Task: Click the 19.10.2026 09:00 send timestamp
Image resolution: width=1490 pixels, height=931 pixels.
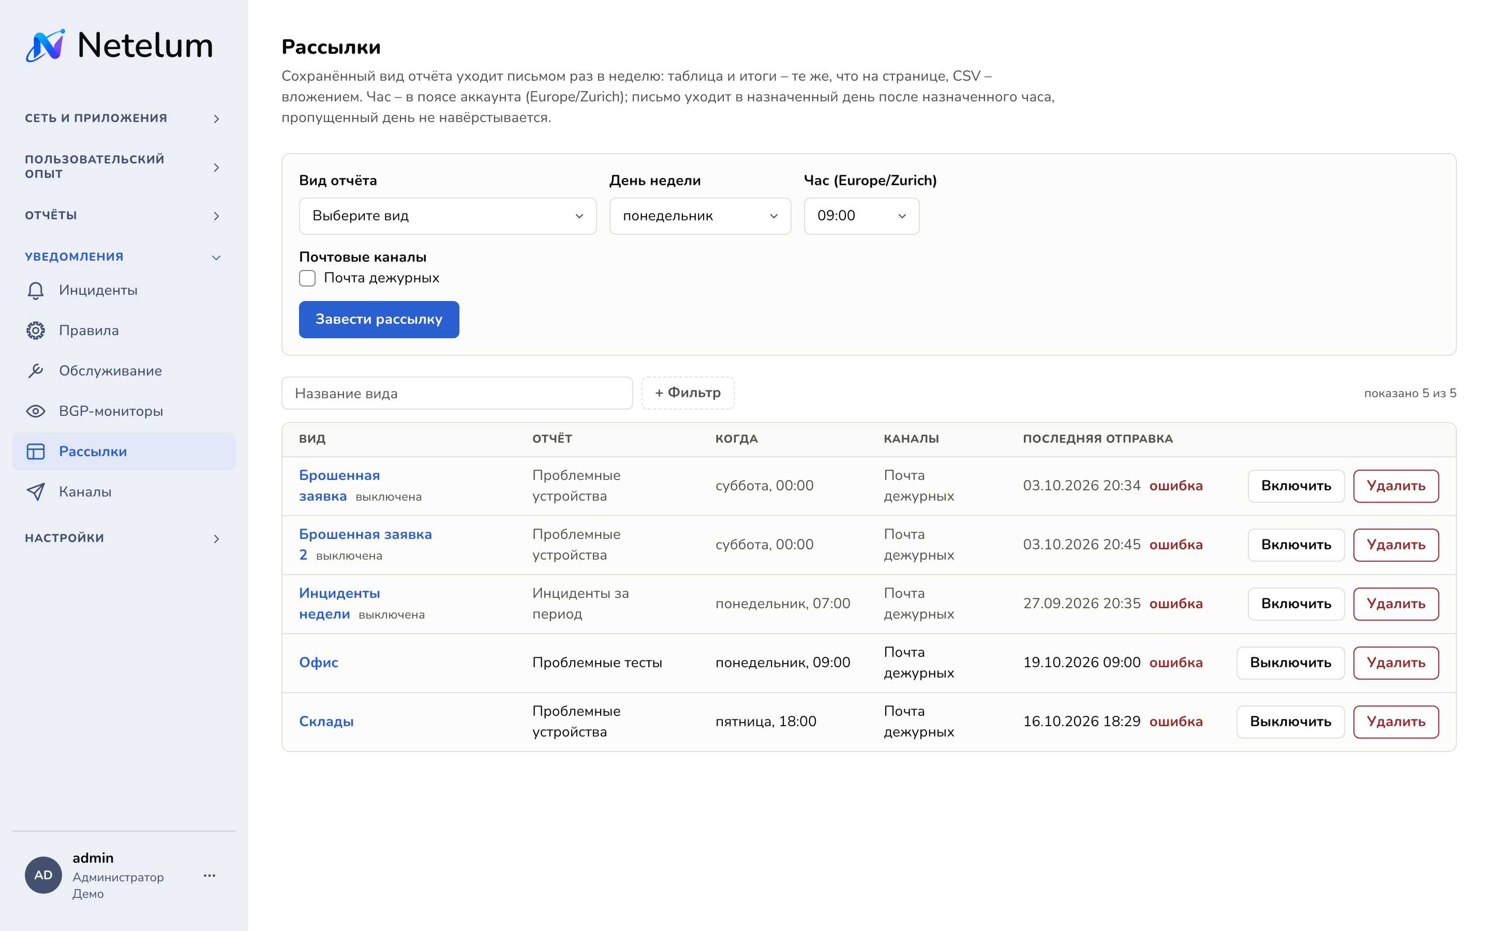Action: [x=1082, y=663]
